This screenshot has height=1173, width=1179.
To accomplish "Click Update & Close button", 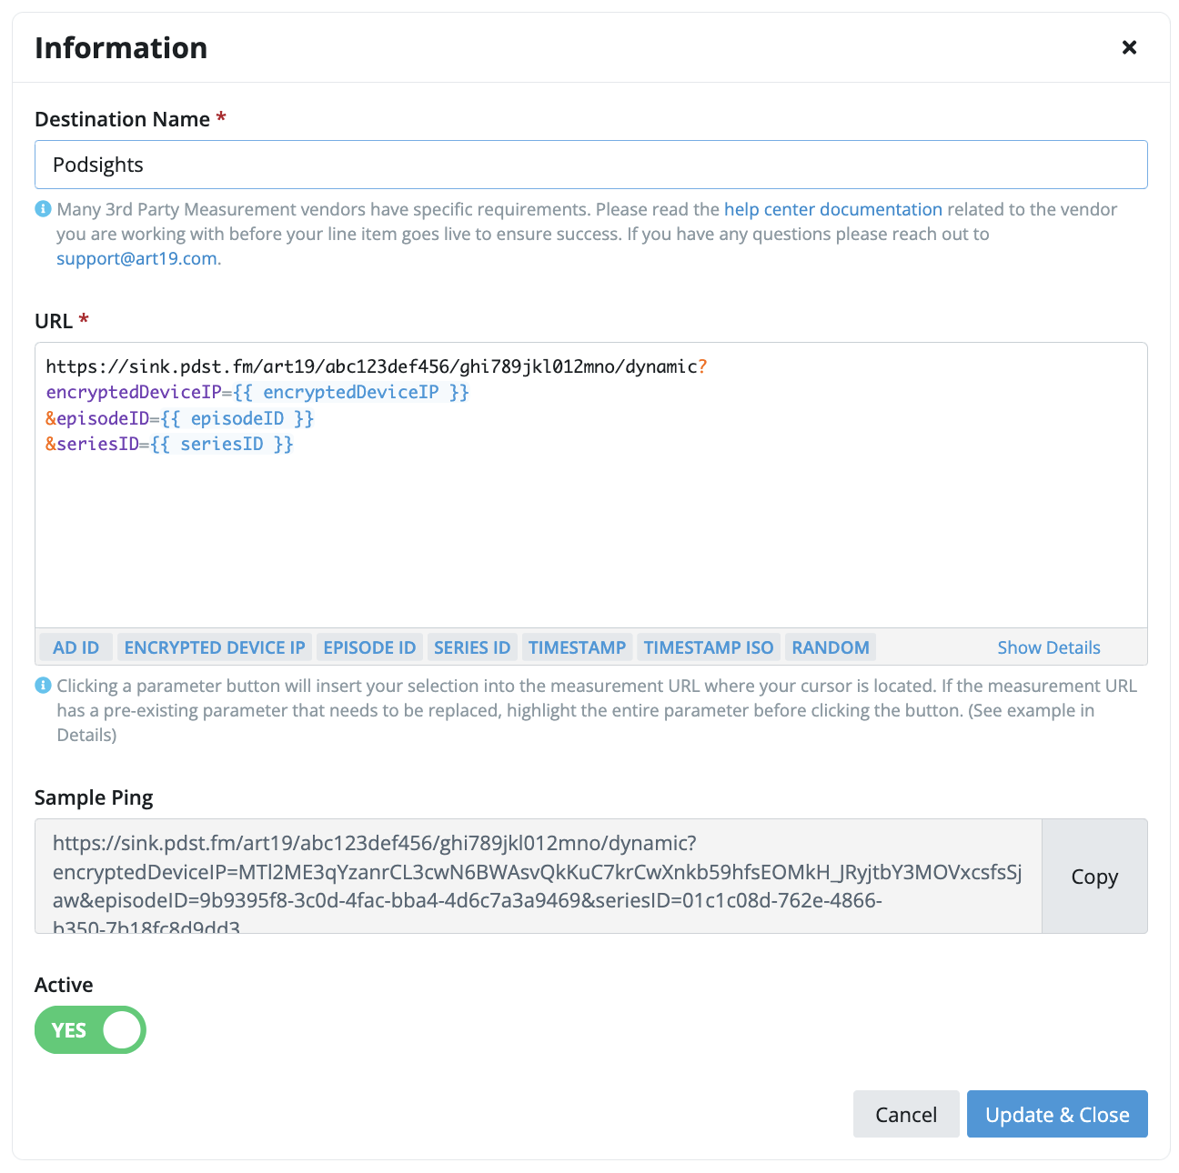I will [1057, 1114].
